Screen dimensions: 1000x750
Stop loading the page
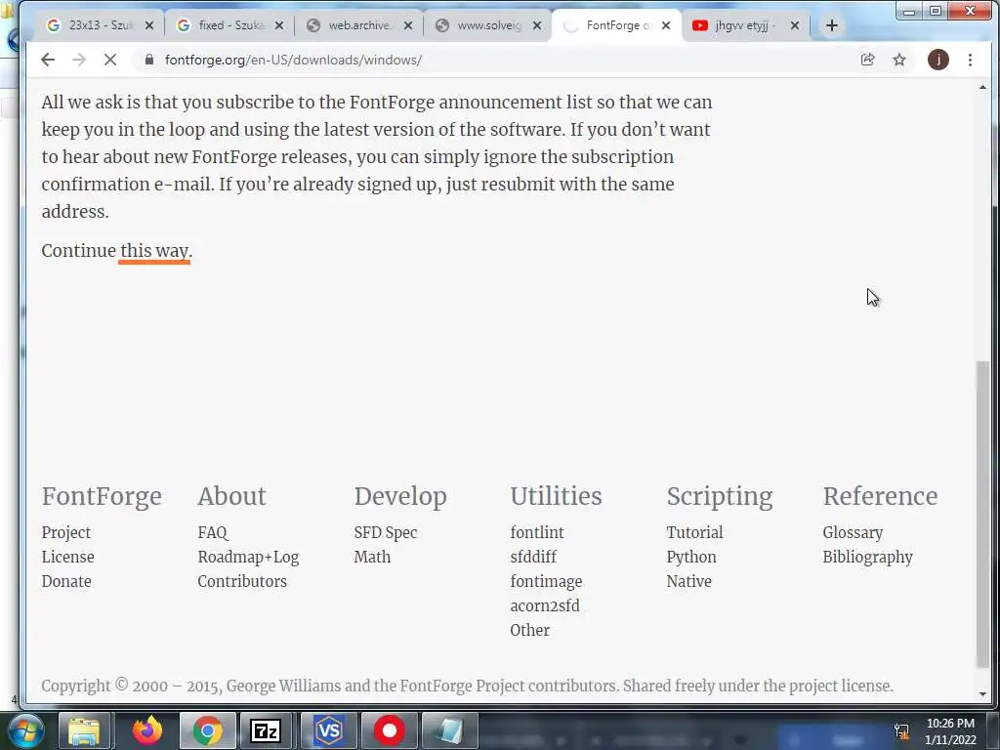point(110,60)
